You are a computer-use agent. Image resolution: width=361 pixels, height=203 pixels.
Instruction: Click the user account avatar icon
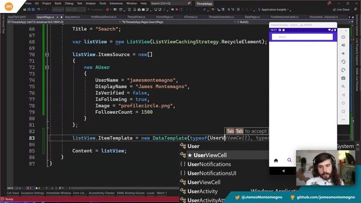click(329, 3)
